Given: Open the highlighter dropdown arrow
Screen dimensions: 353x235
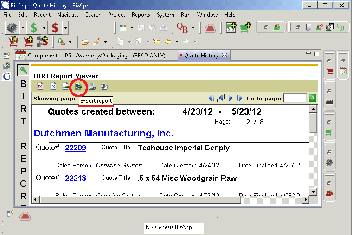Looking at the screenshot, I should coord(105,42).
